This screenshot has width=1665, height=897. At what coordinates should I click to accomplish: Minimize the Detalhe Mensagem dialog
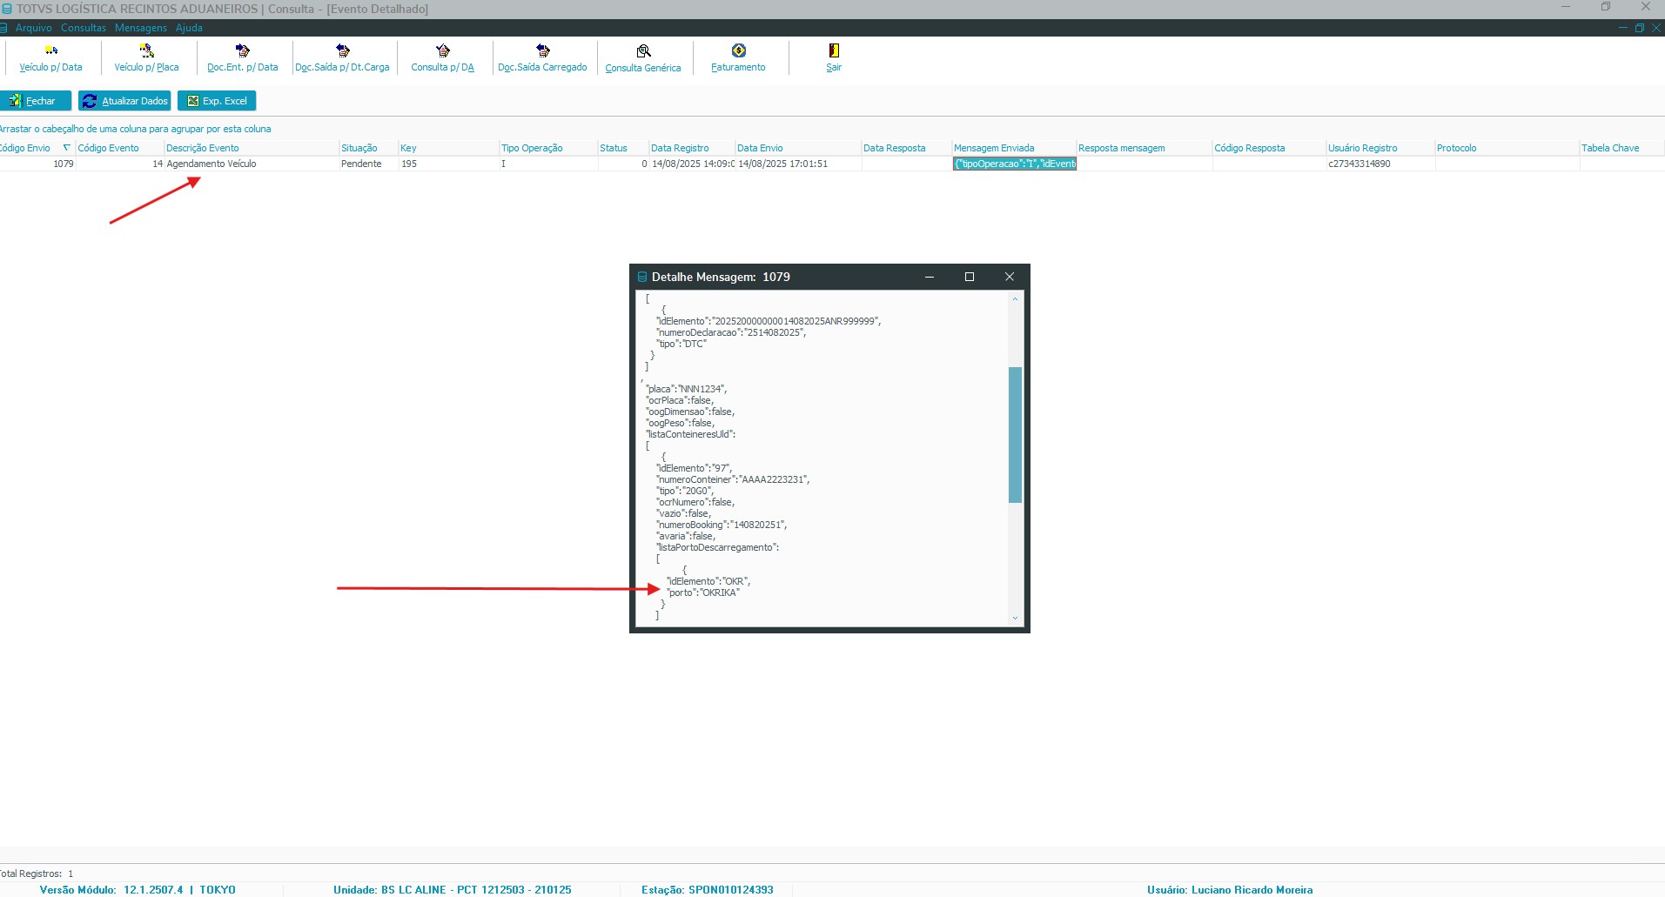[930, 277]
